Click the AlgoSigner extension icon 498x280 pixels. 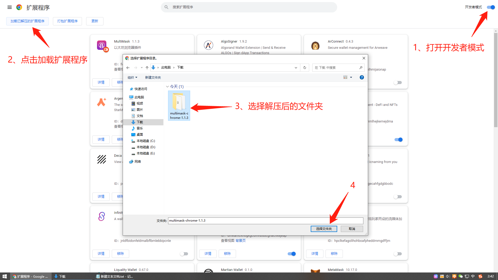pos(209,45)
